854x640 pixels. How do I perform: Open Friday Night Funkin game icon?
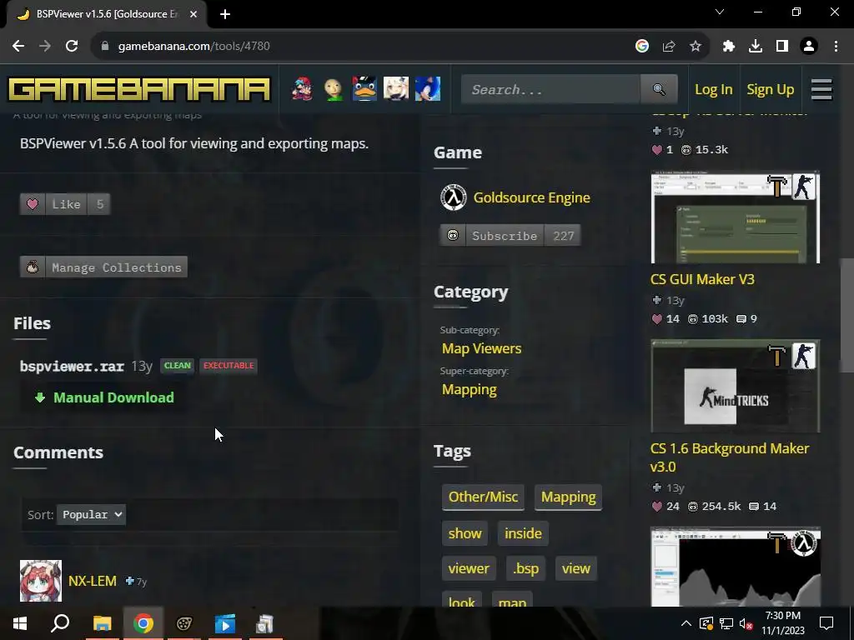coord(302,88)
